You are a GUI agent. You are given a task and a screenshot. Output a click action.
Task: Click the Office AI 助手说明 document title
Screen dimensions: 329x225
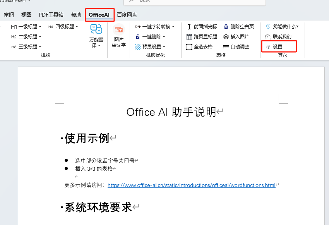[x=171, y=112]
